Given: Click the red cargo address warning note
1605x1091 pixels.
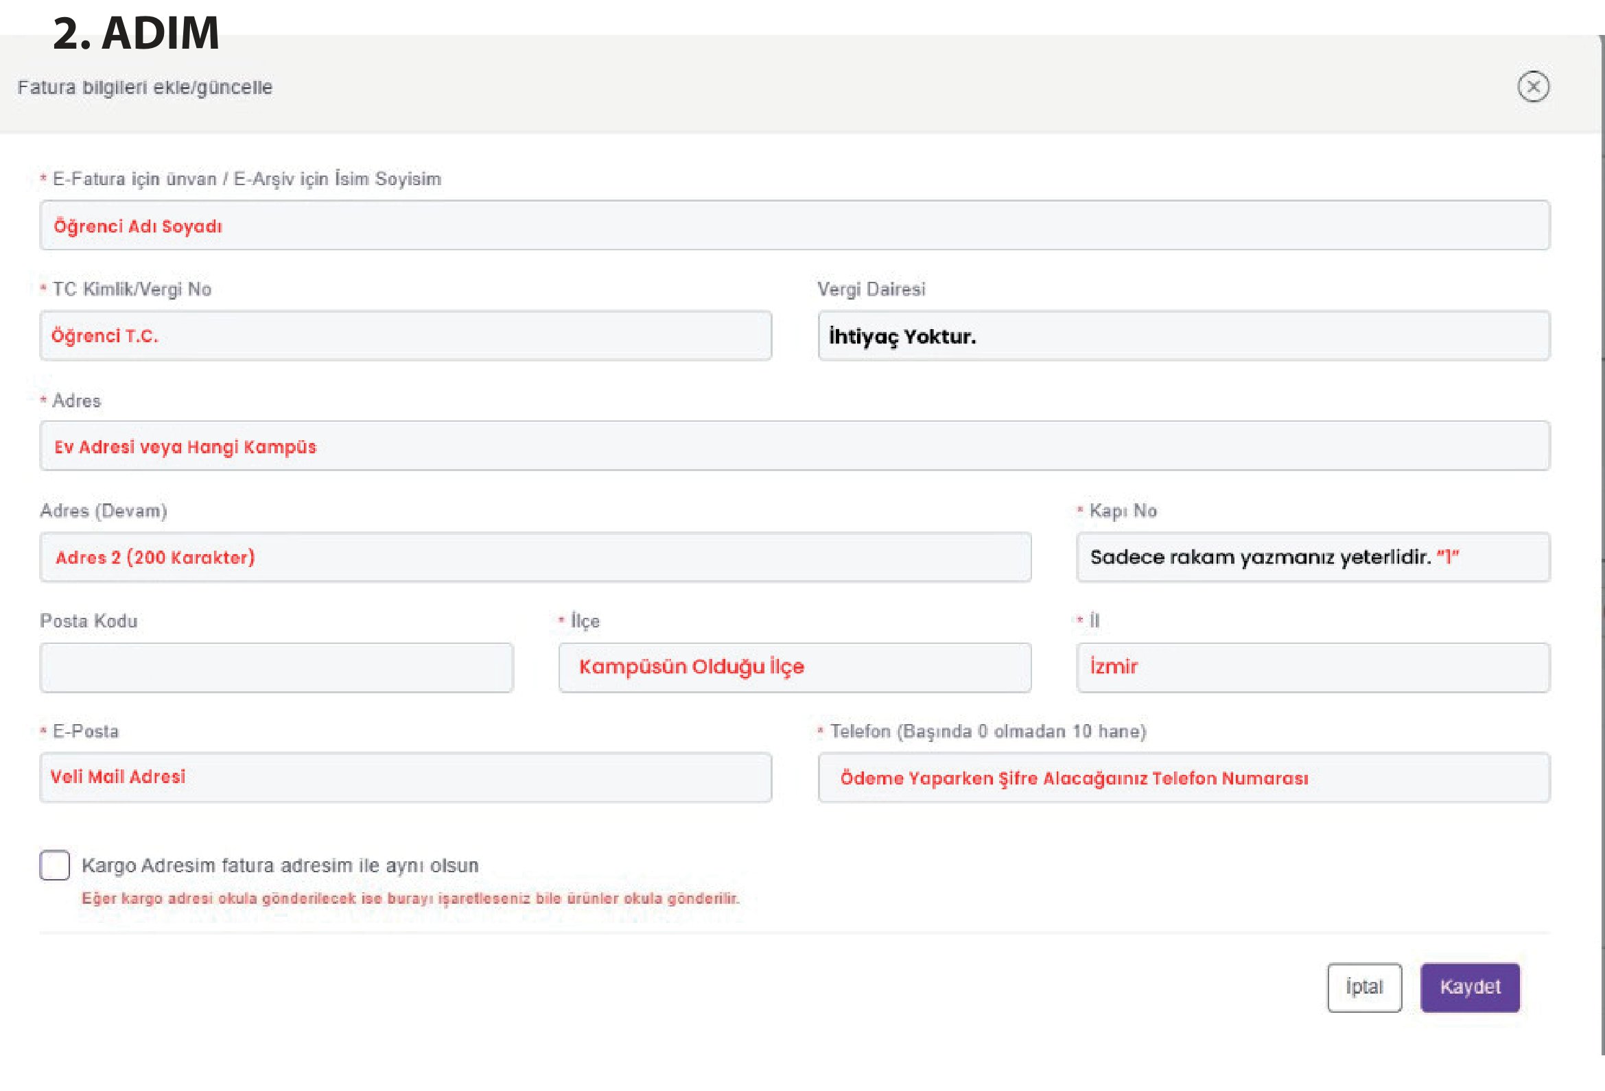Looking at the screenshot, I should tap(410, 898).
